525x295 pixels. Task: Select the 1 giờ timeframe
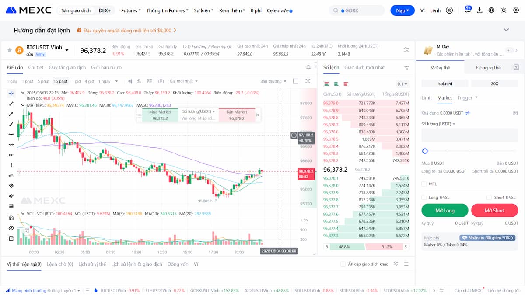coord(76,81)
